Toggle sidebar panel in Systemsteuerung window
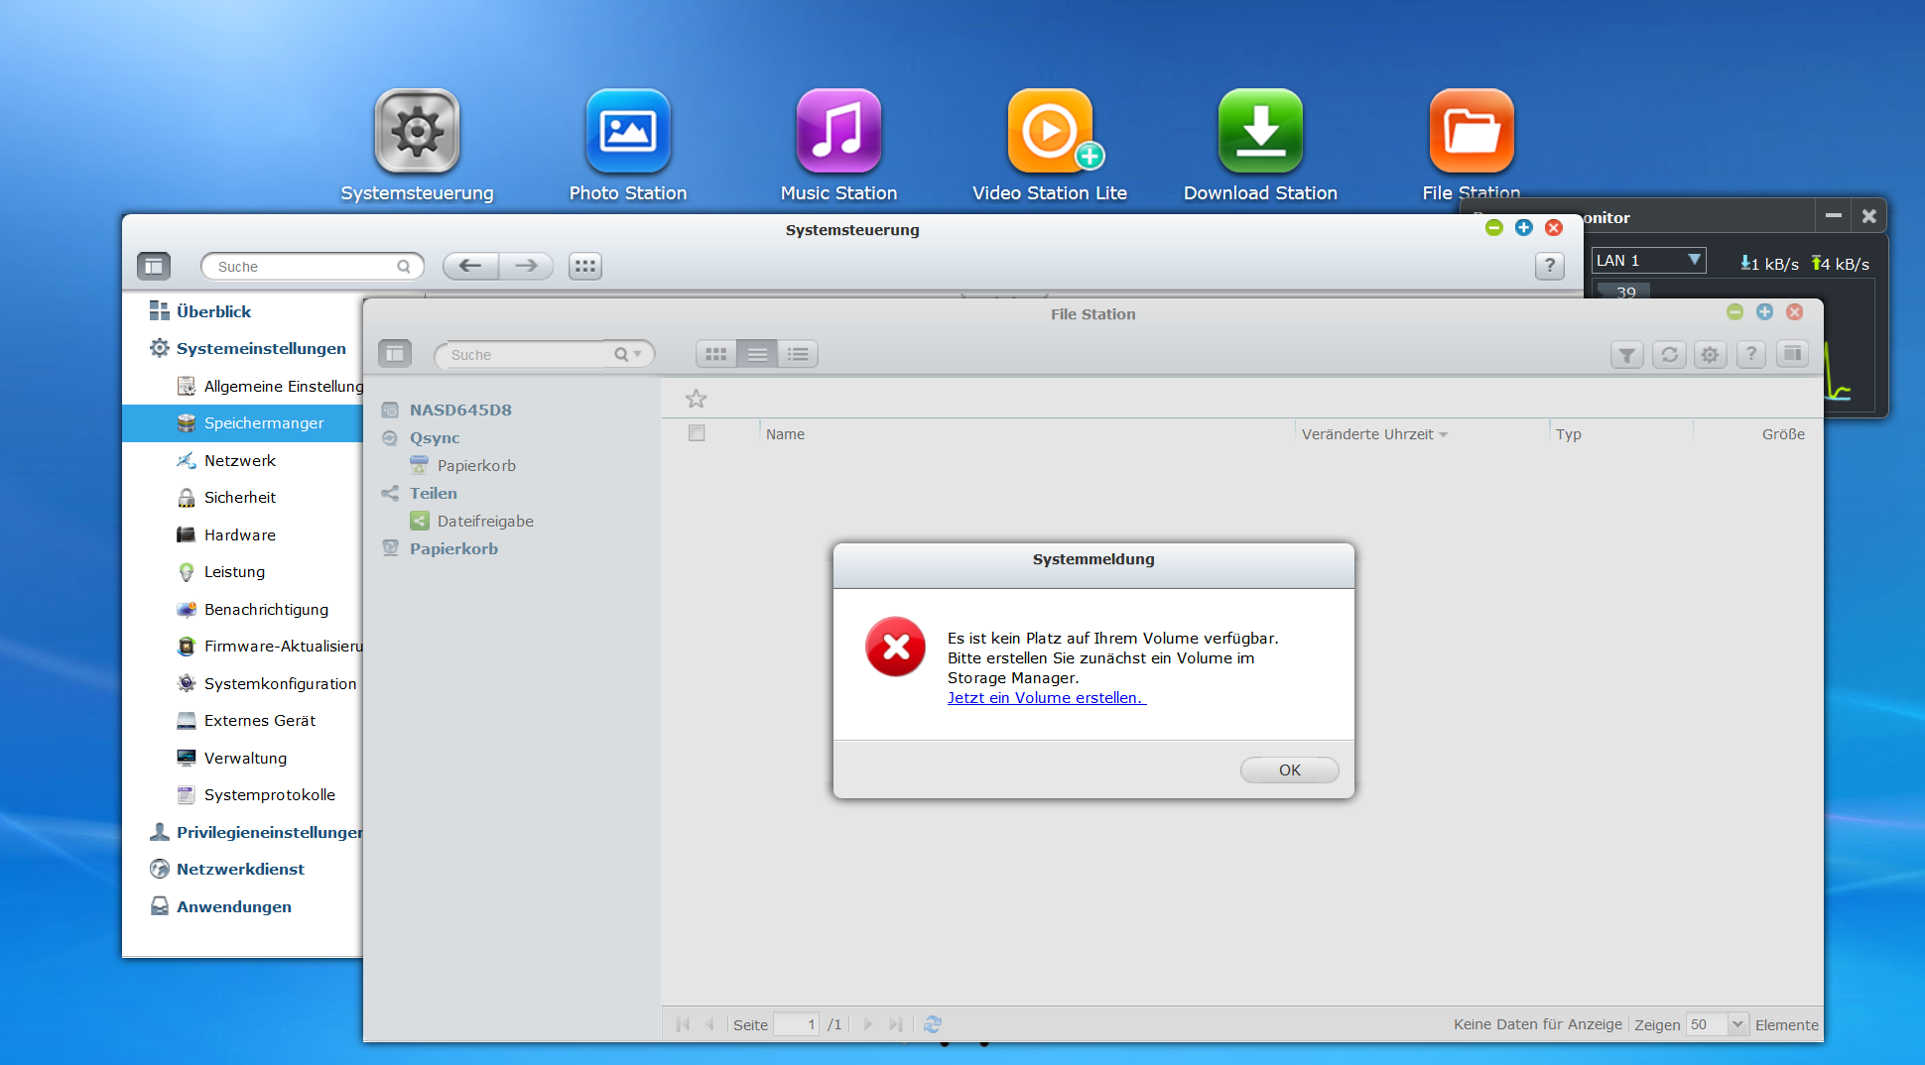 (154, 266)
